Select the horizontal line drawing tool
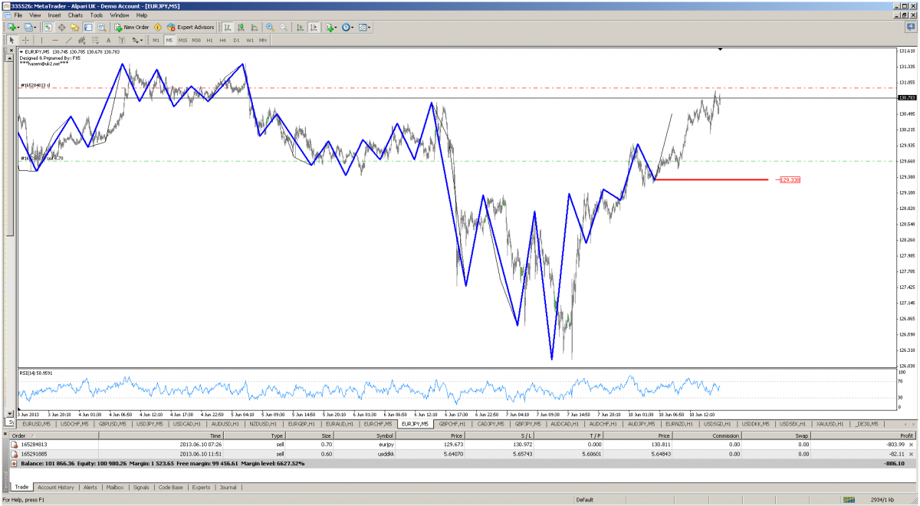 [x=55, y=40]
